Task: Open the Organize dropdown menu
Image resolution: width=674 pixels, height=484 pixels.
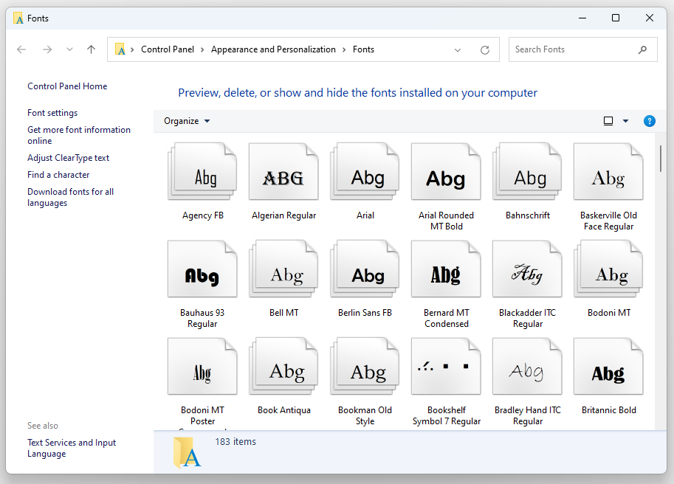Action: (187, 121)
